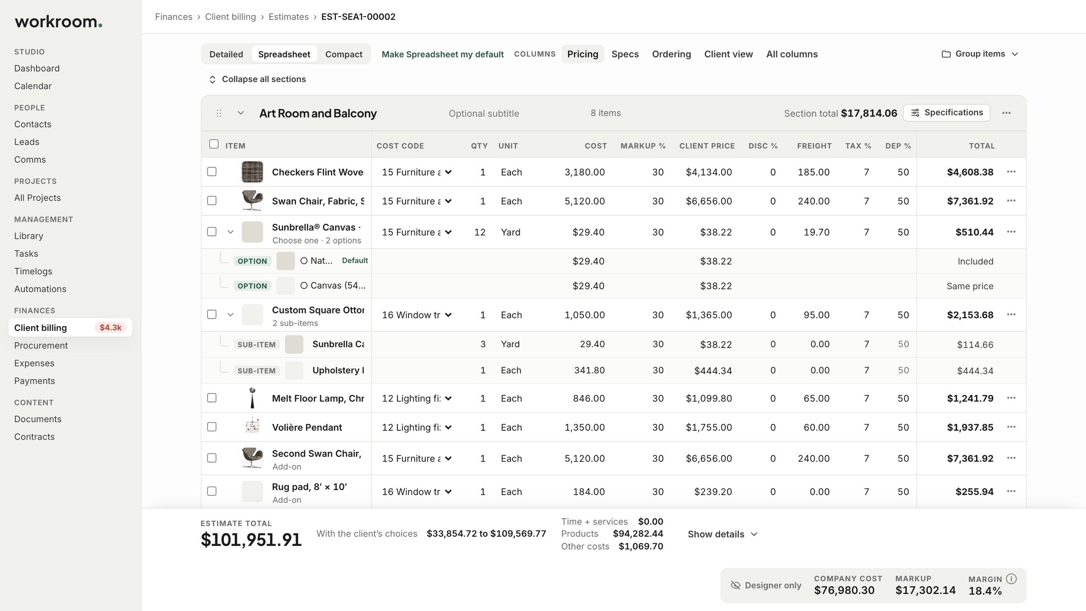Select the Specs columns tab
The width and height of the screenshot is (1086, 611).
tap(625, 54)
